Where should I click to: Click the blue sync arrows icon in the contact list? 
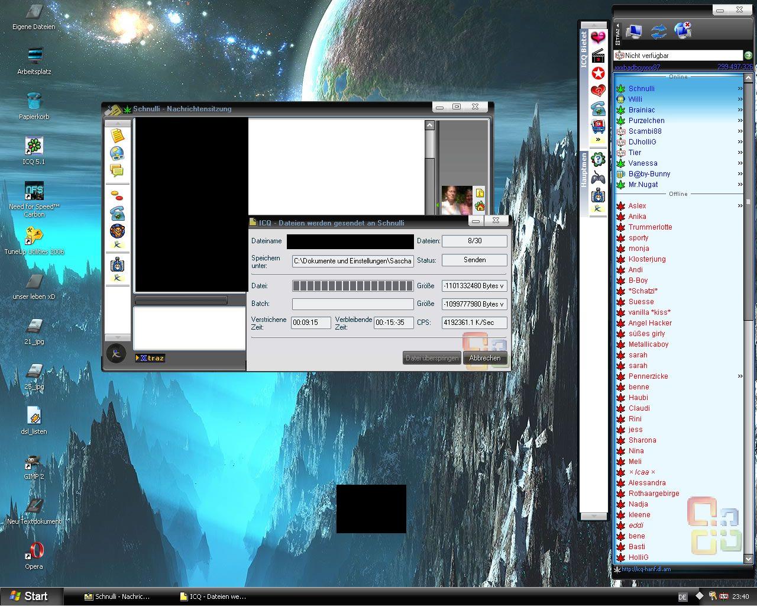[658, 31]
